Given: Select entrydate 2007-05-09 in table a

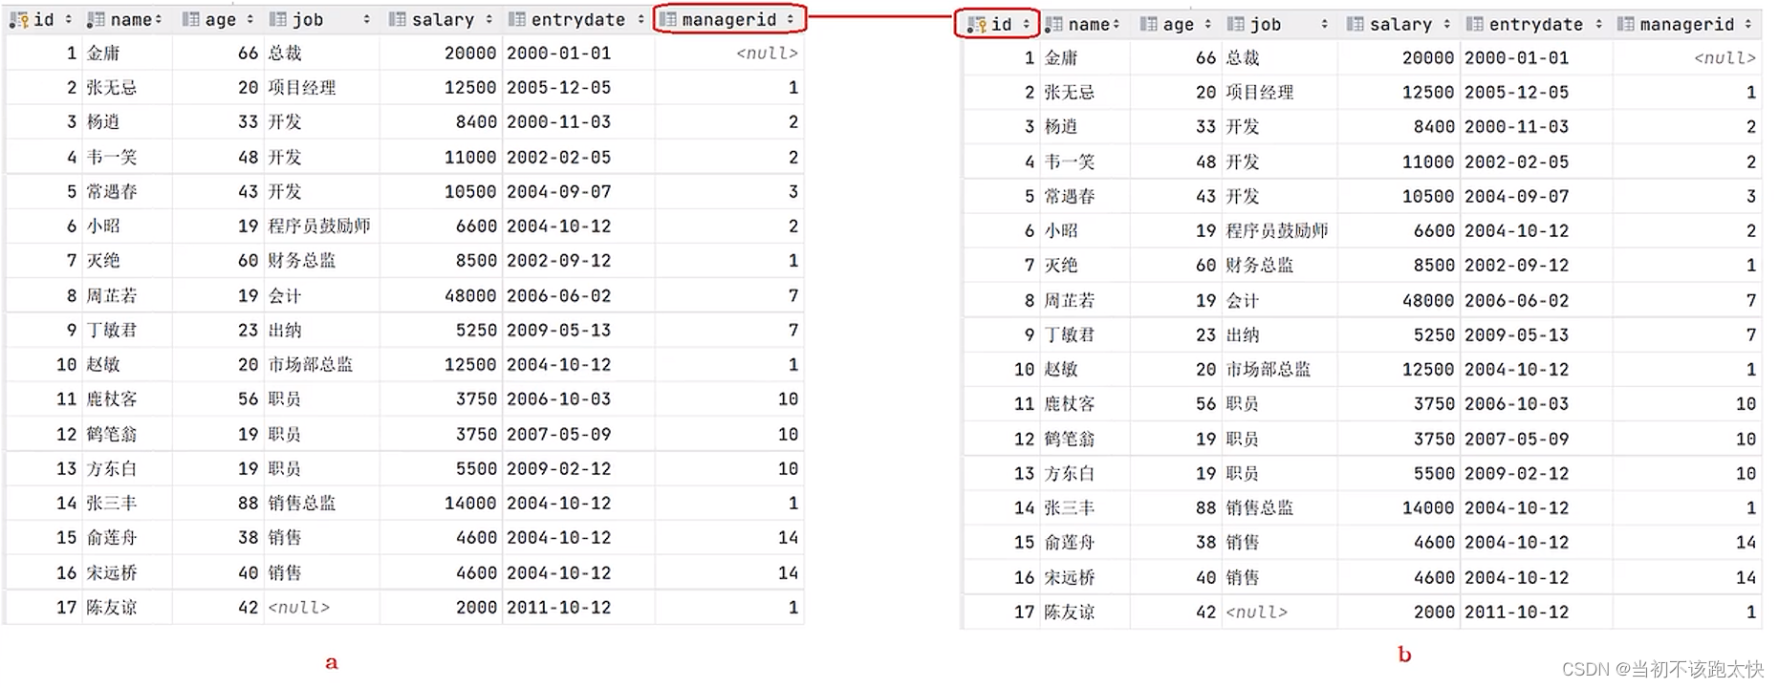Looking at the screenshot, I should 558,435.
